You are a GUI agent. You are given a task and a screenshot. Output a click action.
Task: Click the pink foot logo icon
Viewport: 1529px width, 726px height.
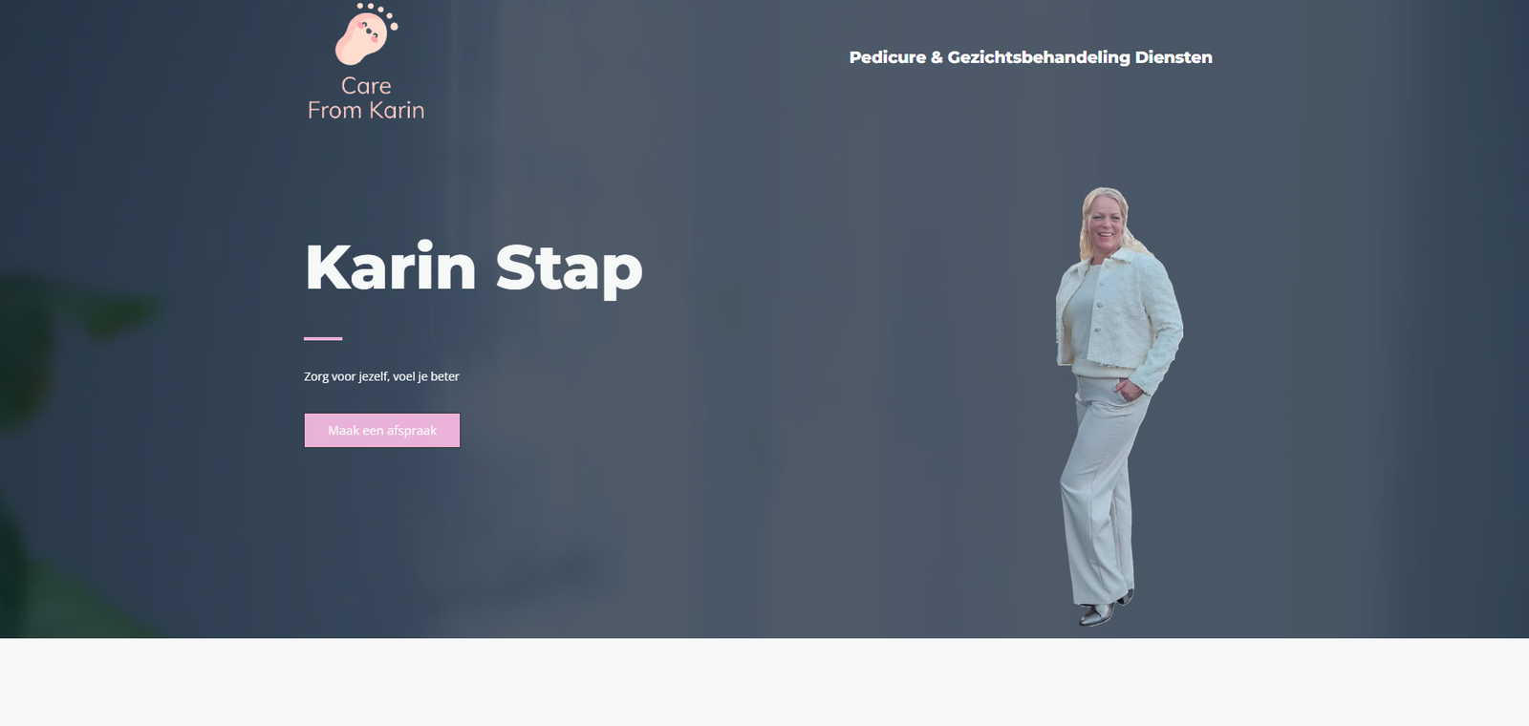tap(366, 33)
